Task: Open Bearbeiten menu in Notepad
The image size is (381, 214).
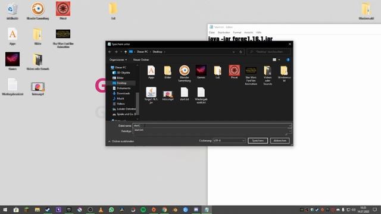Action: [x=224, y=33]
